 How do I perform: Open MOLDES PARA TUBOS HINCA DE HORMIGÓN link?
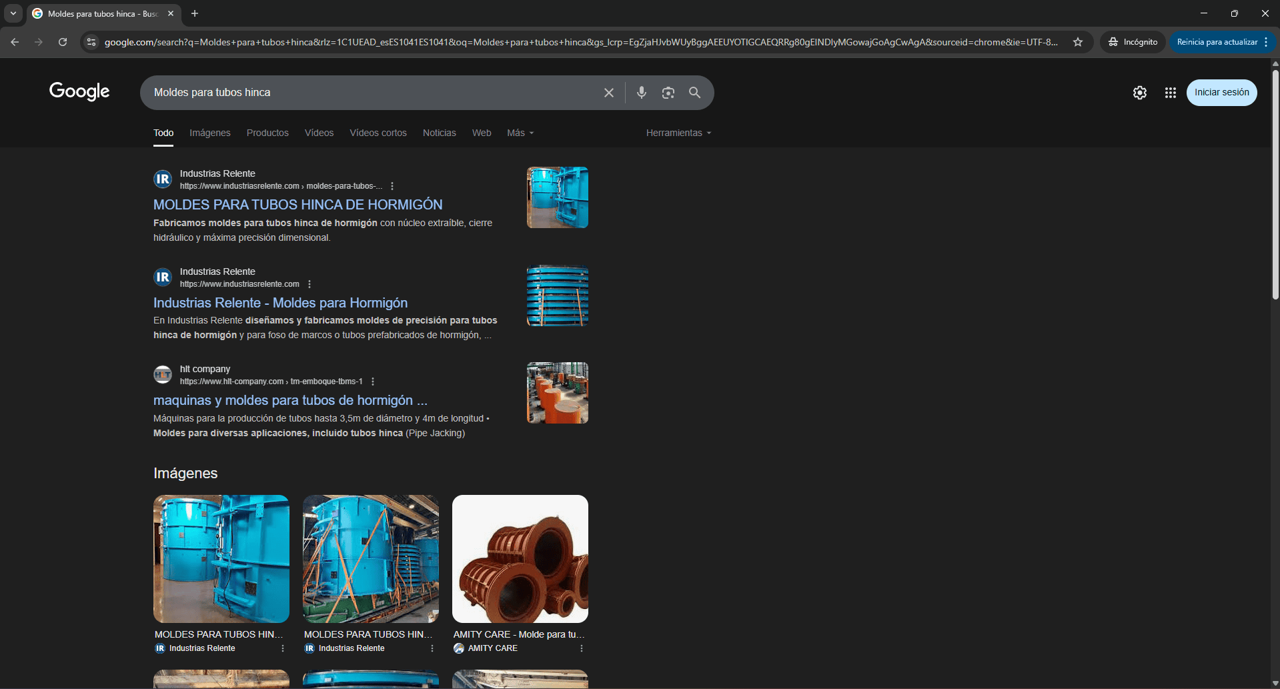pos(297,205)
